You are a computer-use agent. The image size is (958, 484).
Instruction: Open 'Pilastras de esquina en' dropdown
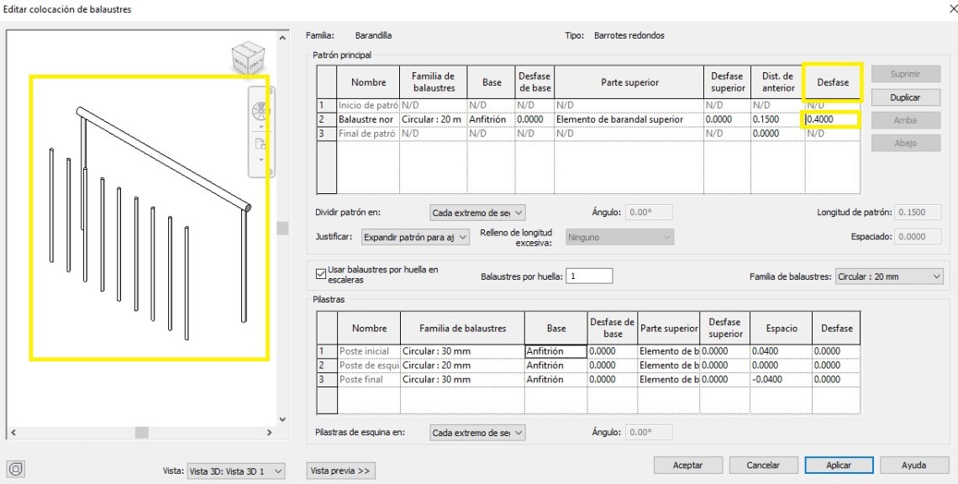point(477,433)
